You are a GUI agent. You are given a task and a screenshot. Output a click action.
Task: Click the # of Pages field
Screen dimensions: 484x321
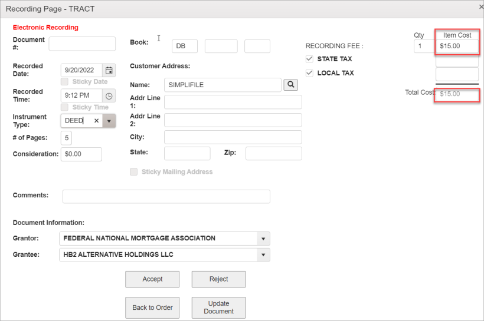coord(66,138)
